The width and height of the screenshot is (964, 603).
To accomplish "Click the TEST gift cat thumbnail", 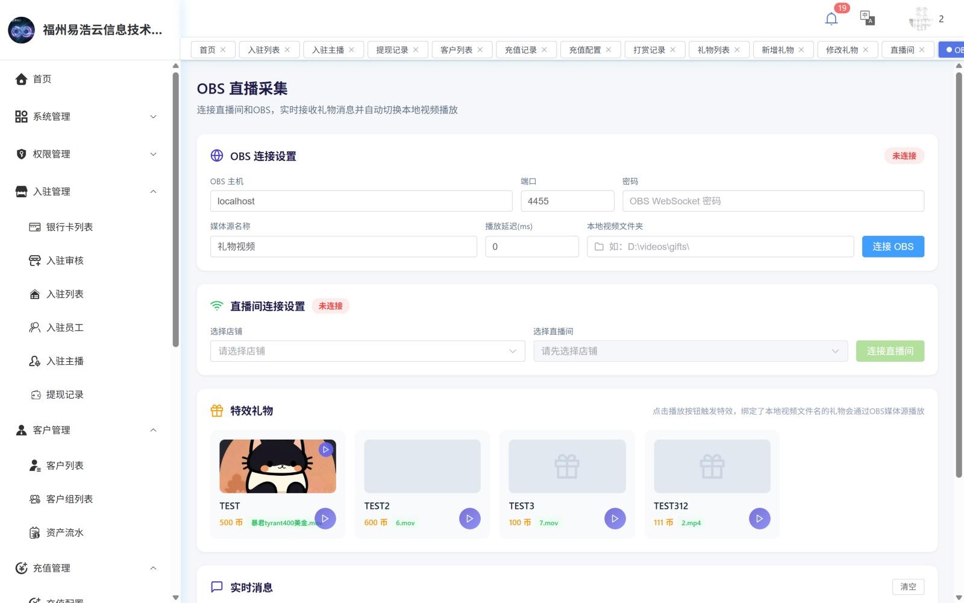I will click(x=278, y=466).
